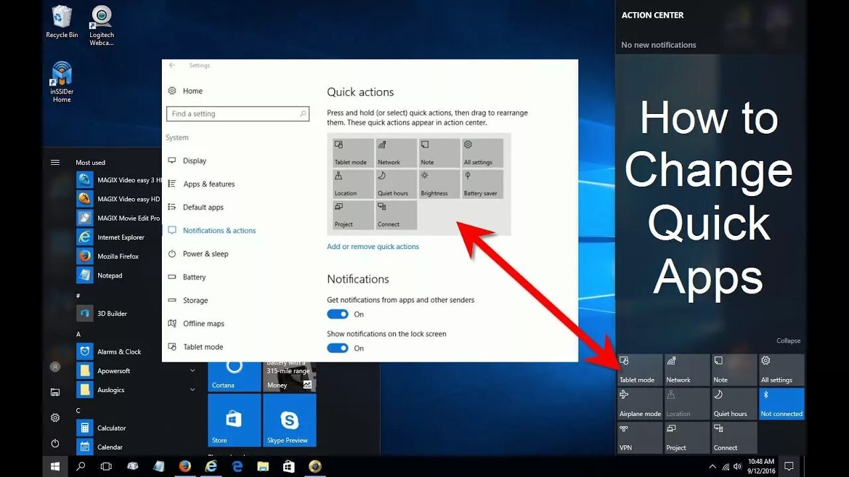Toggle Quiet hours in action center
This screenshot has width=849, height=477.
[734, 403]
